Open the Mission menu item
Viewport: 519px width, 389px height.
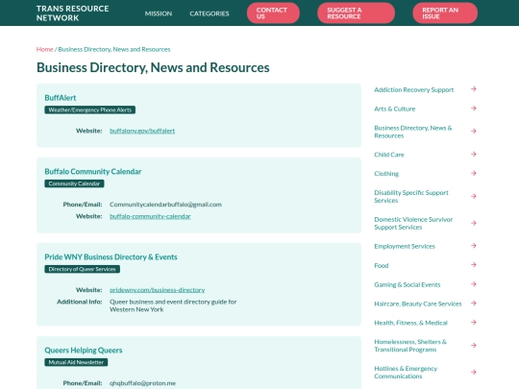(x=159, y=13)
